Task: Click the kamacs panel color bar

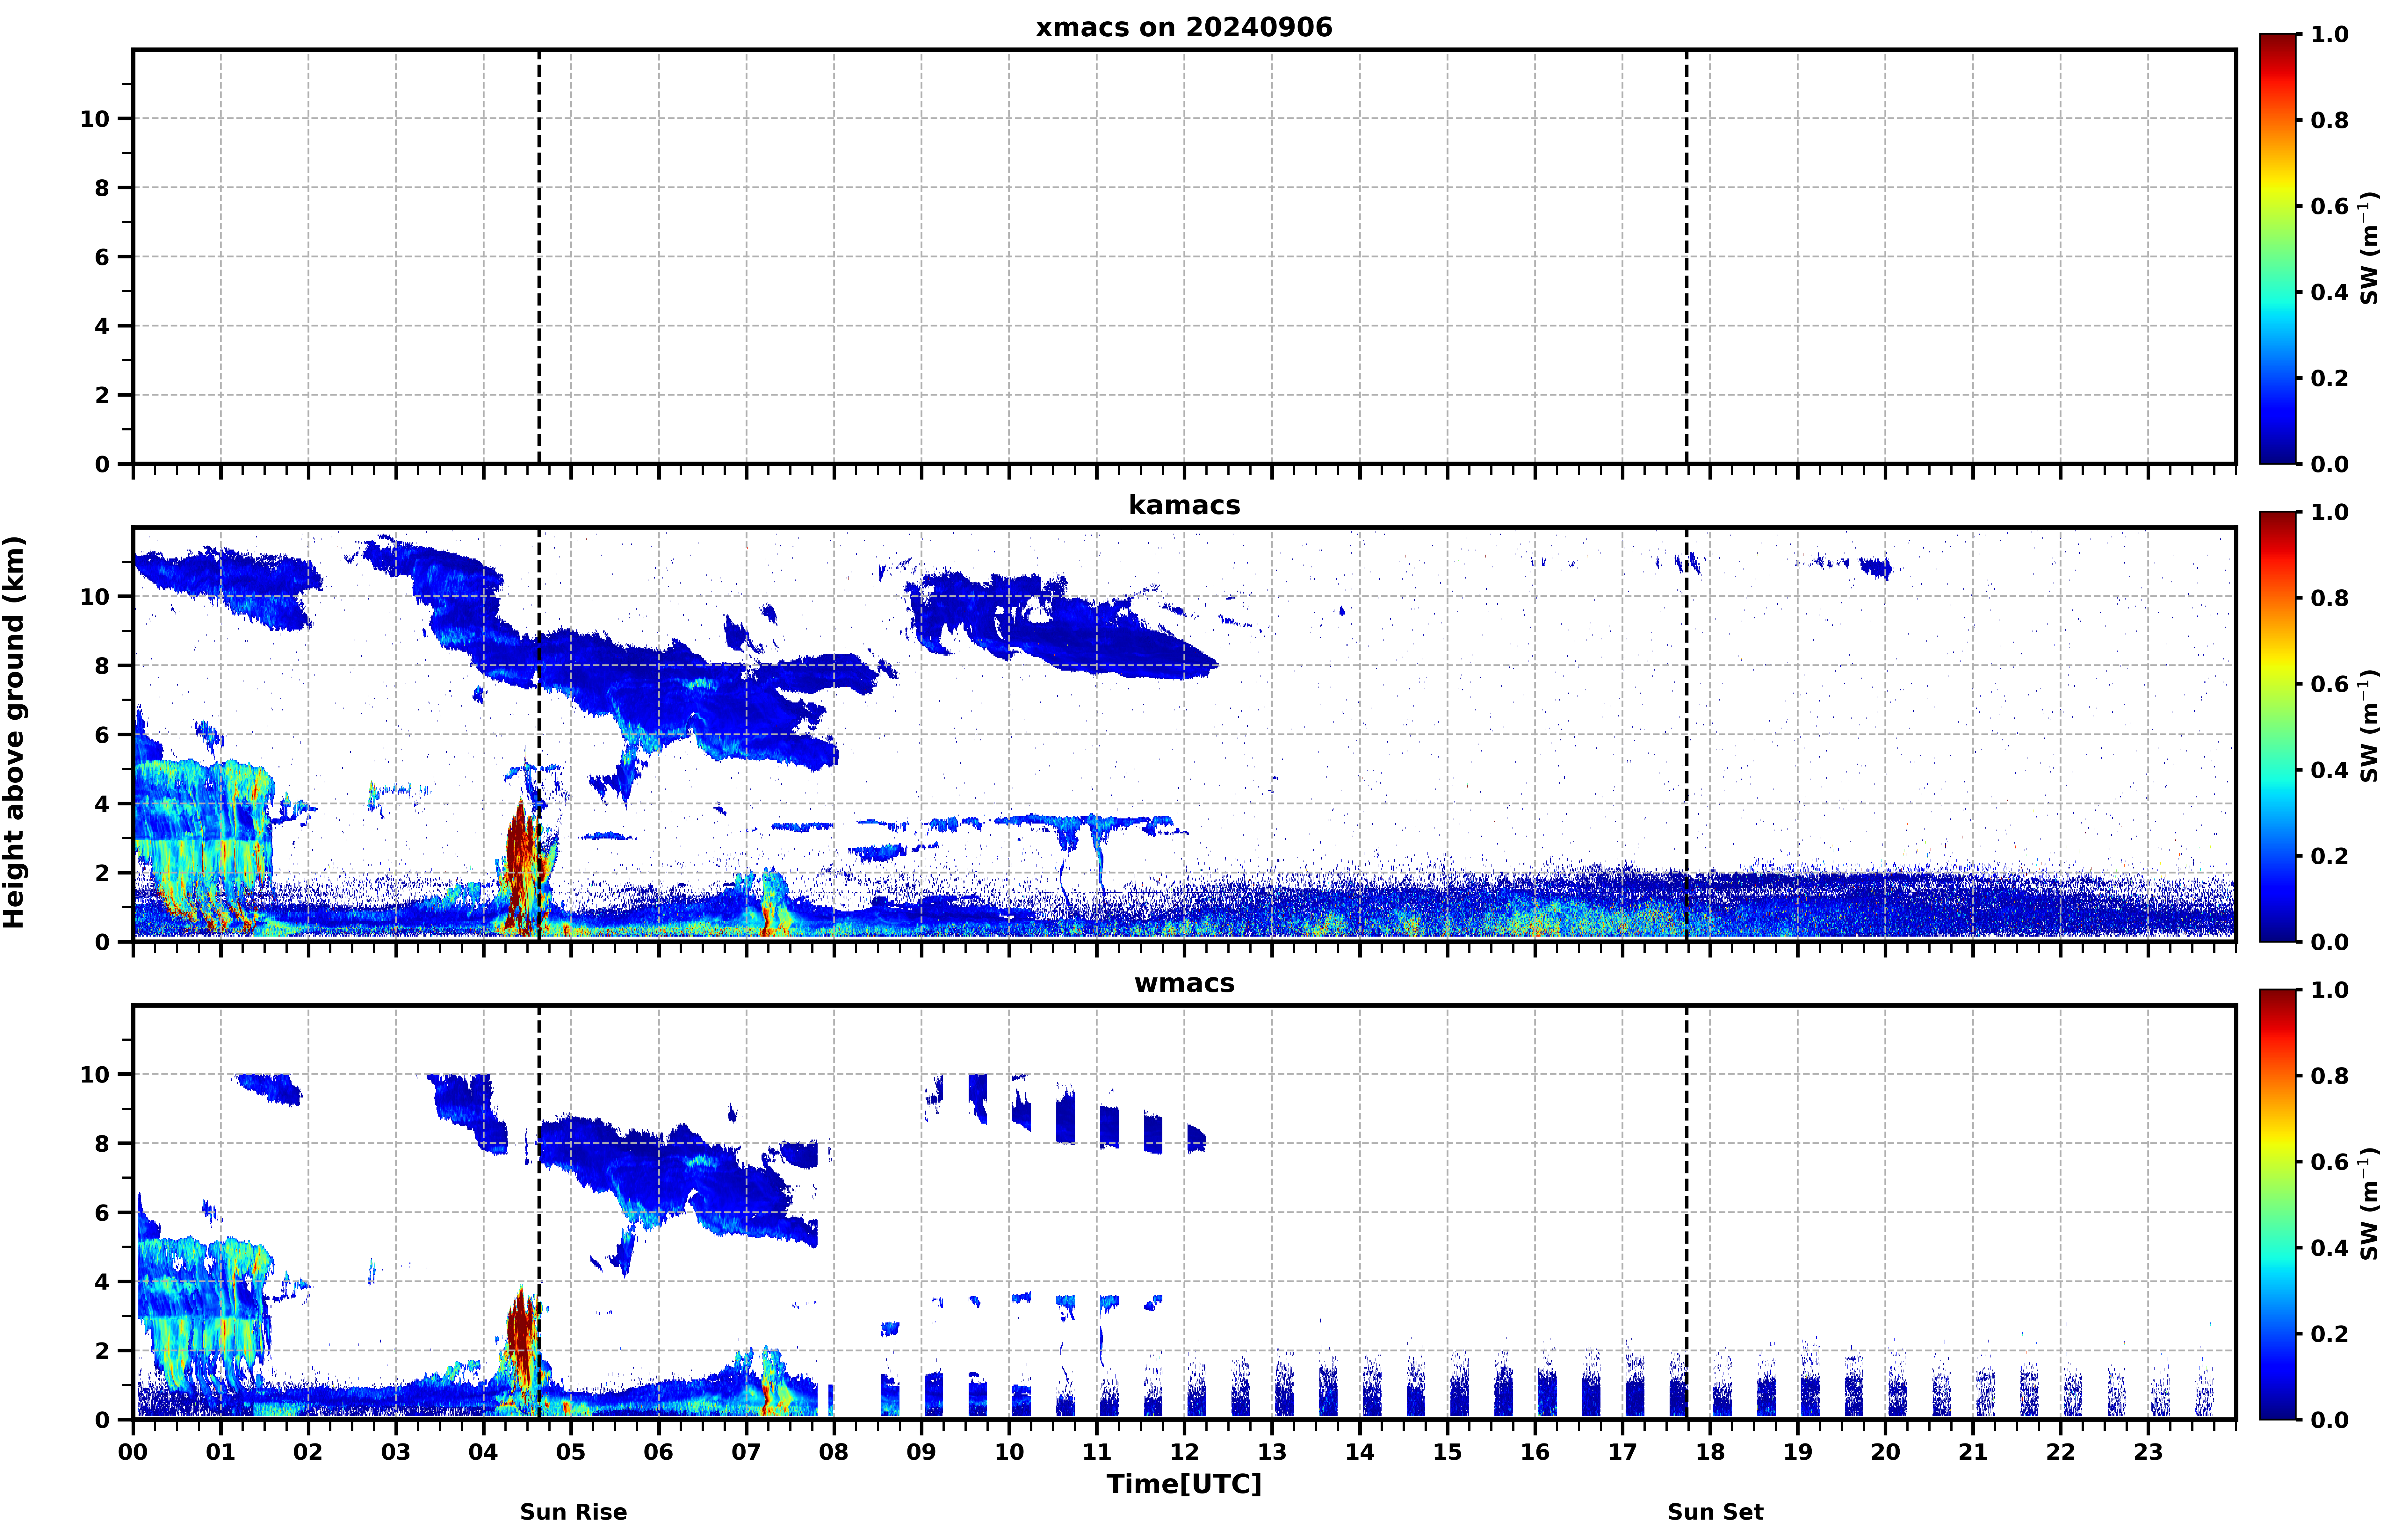Action: pyautogui.click(x=2278, y=727)
